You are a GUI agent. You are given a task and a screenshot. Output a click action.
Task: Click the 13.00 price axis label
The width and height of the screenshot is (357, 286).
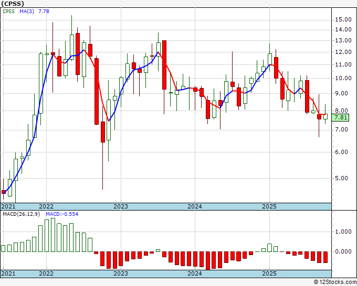tap(343, 41)
